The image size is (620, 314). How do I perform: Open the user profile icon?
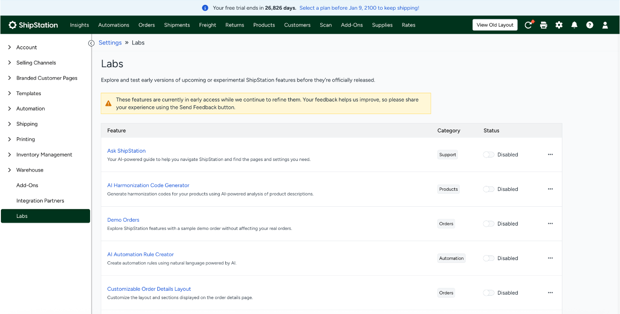(605, 25)
